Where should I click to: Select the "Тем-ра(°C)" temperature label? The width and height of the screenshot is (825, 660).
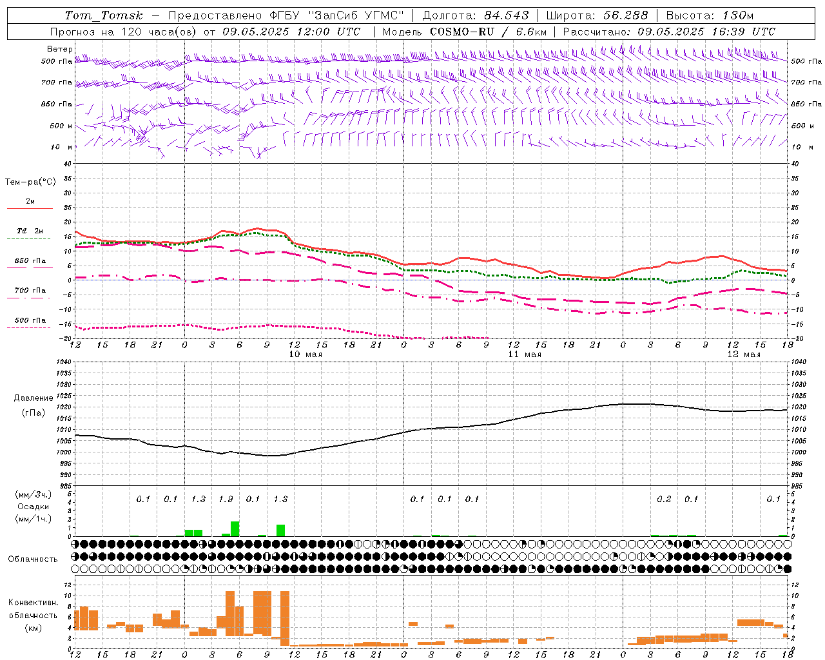tap(30, 182)
